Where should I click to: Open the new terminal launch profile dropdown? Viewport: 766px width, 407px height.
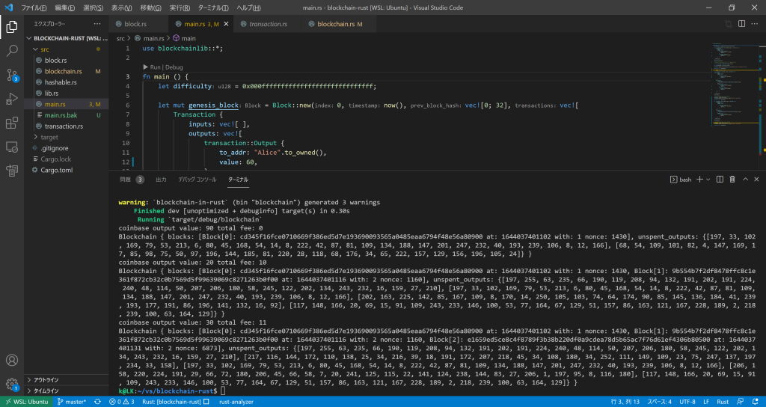click(708, 180)
